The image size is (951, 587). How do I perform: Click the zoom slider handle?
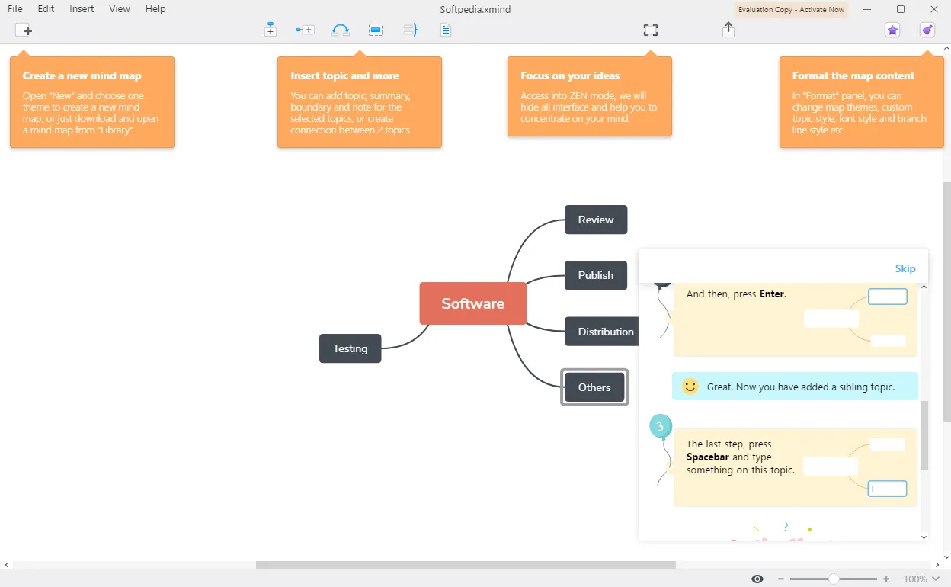pos(834,579)
